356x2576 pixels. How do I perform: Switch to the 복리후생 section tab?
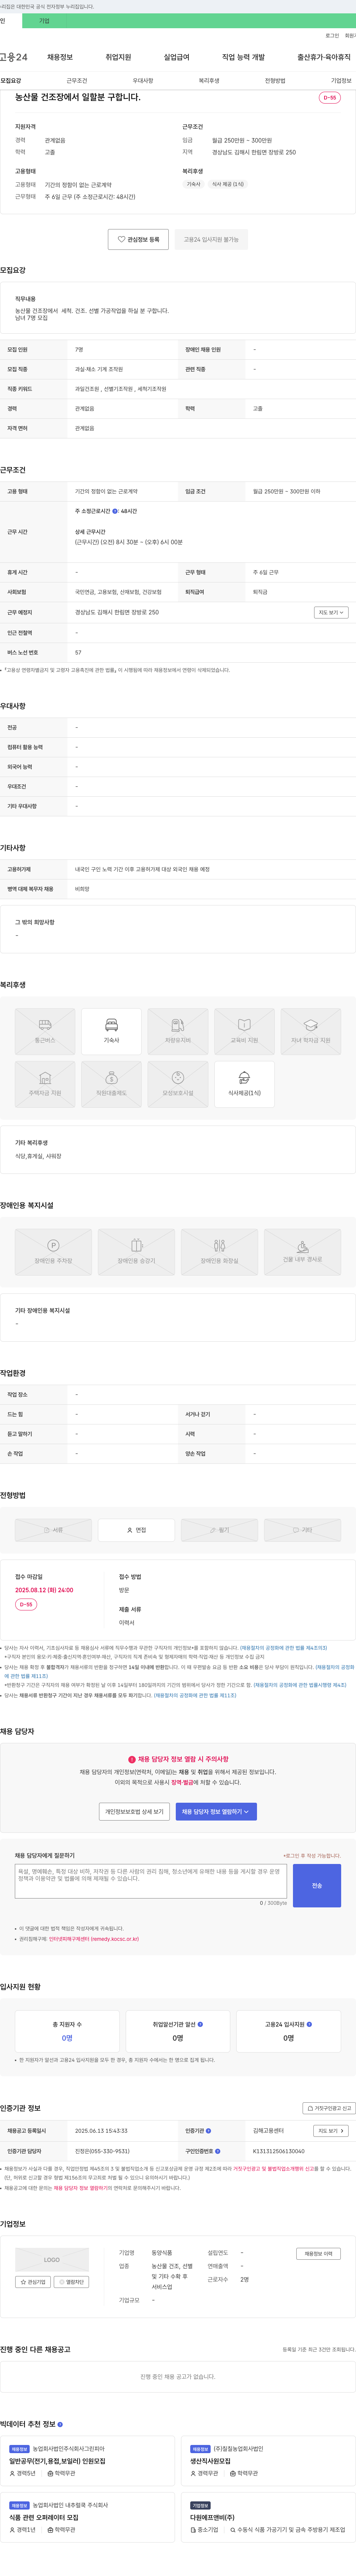pyautogui.click(x=209, y=81)
